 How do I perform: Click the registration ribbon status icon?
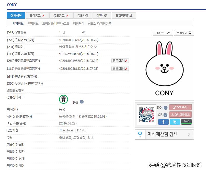tap(63, 99)
